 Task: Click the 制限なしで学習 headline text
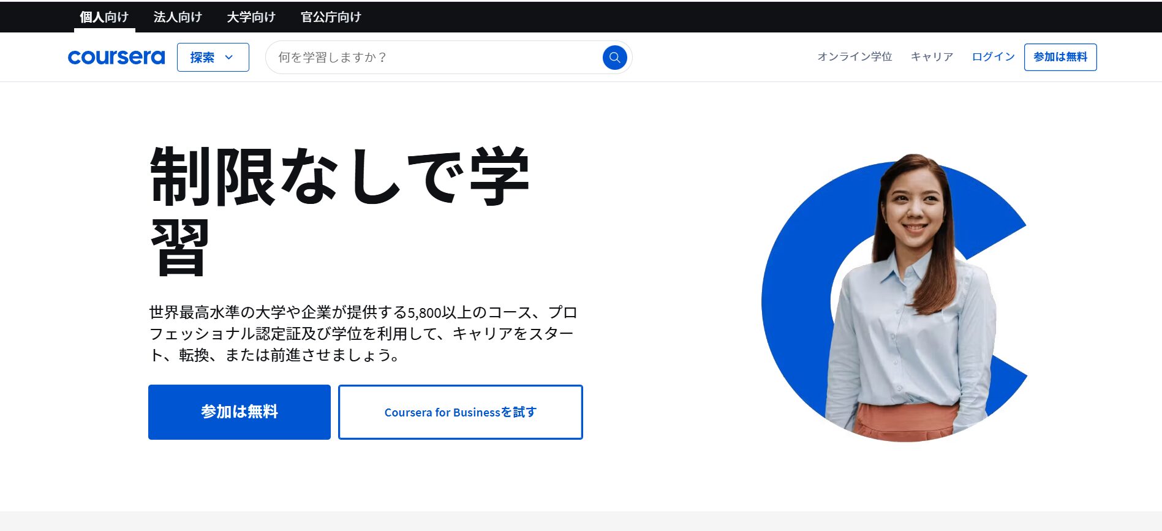[x=340, y=211]
